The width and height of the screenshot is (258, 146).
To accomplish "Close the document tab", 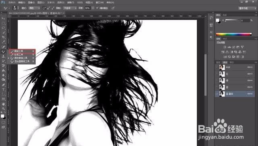I will tap(64, 13).
